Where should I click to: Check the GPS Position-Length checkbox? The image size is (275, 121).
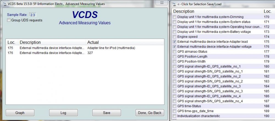(x=175, y=57)
